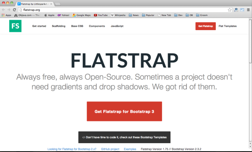Expand the Groom bookmarks folder

tap(202, 15)
